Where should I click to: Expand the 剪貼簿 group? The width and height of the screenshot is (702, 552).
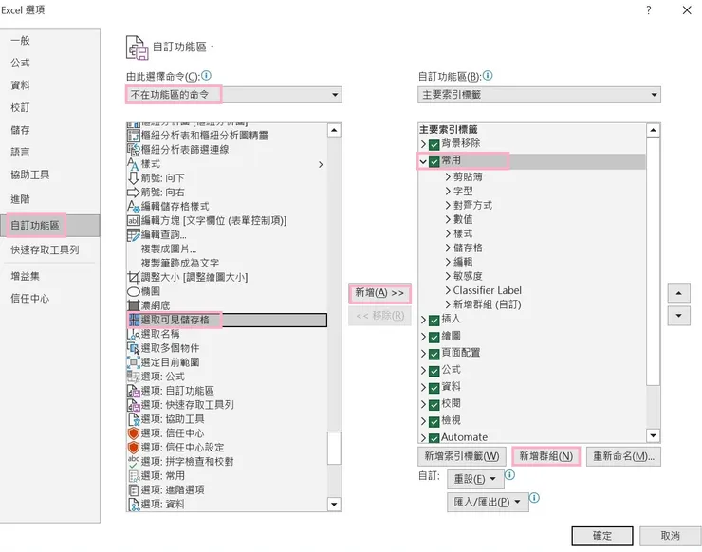tap(448, 176)
